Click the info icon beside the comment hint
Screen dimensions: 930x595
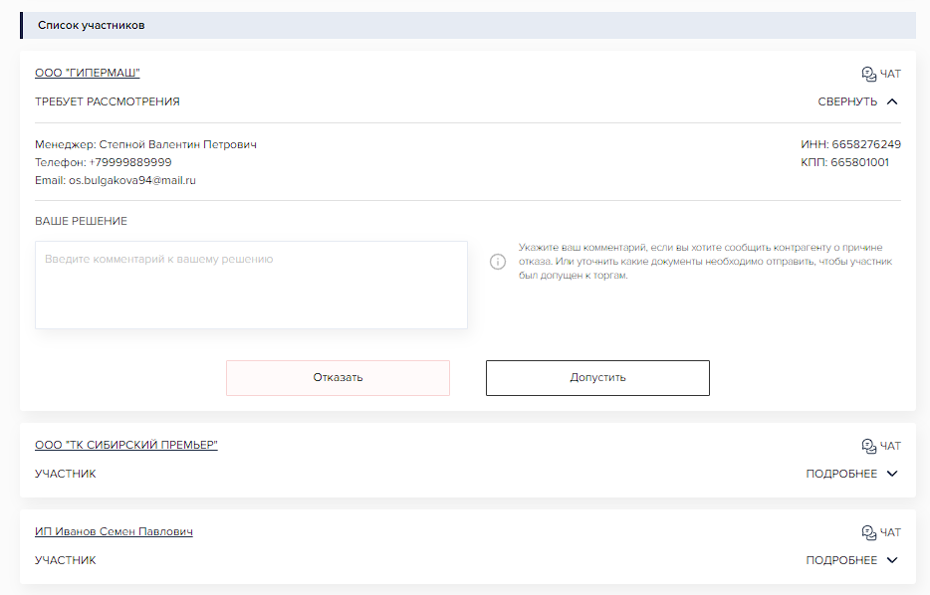coord(498,262)
